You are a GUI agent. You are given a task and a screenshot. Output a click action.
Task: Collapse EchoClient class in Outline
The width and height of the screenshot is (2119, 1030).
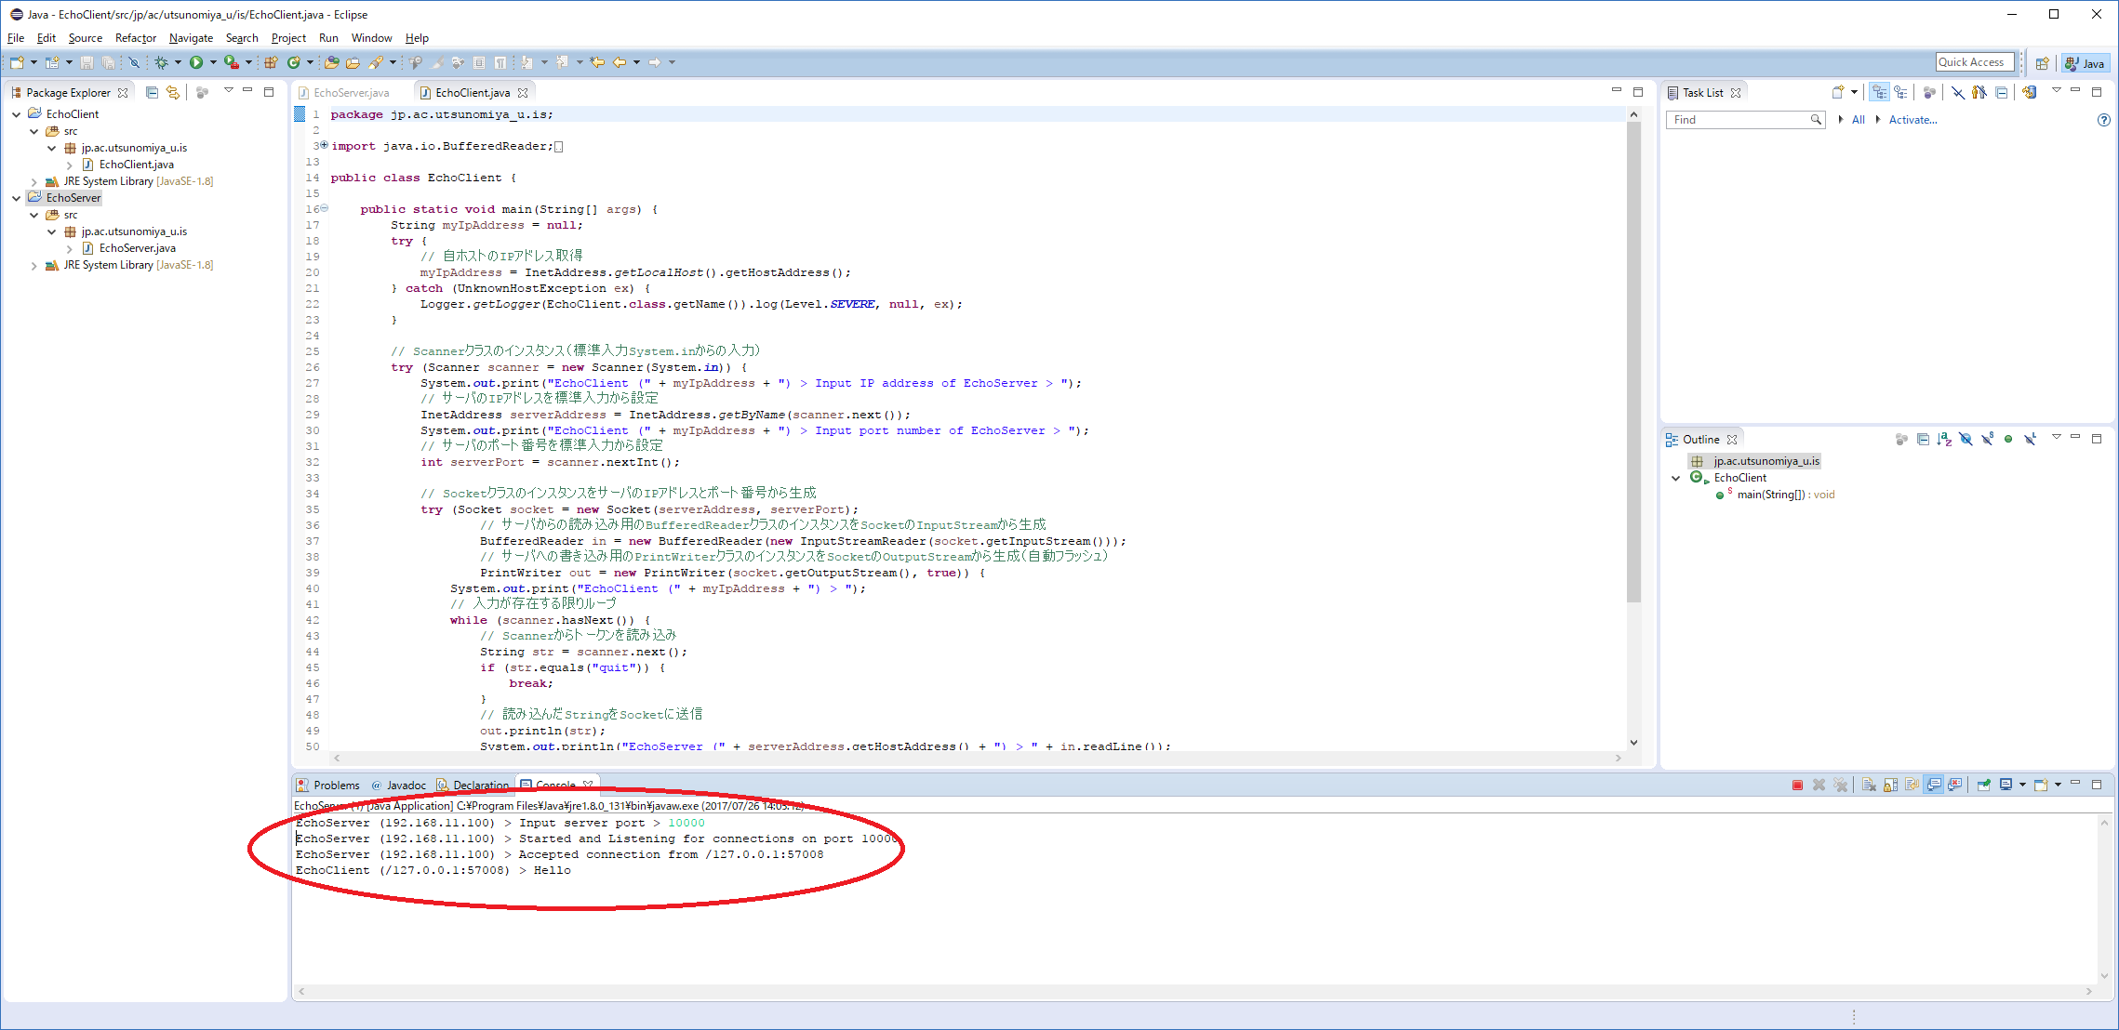point(1676,478)
